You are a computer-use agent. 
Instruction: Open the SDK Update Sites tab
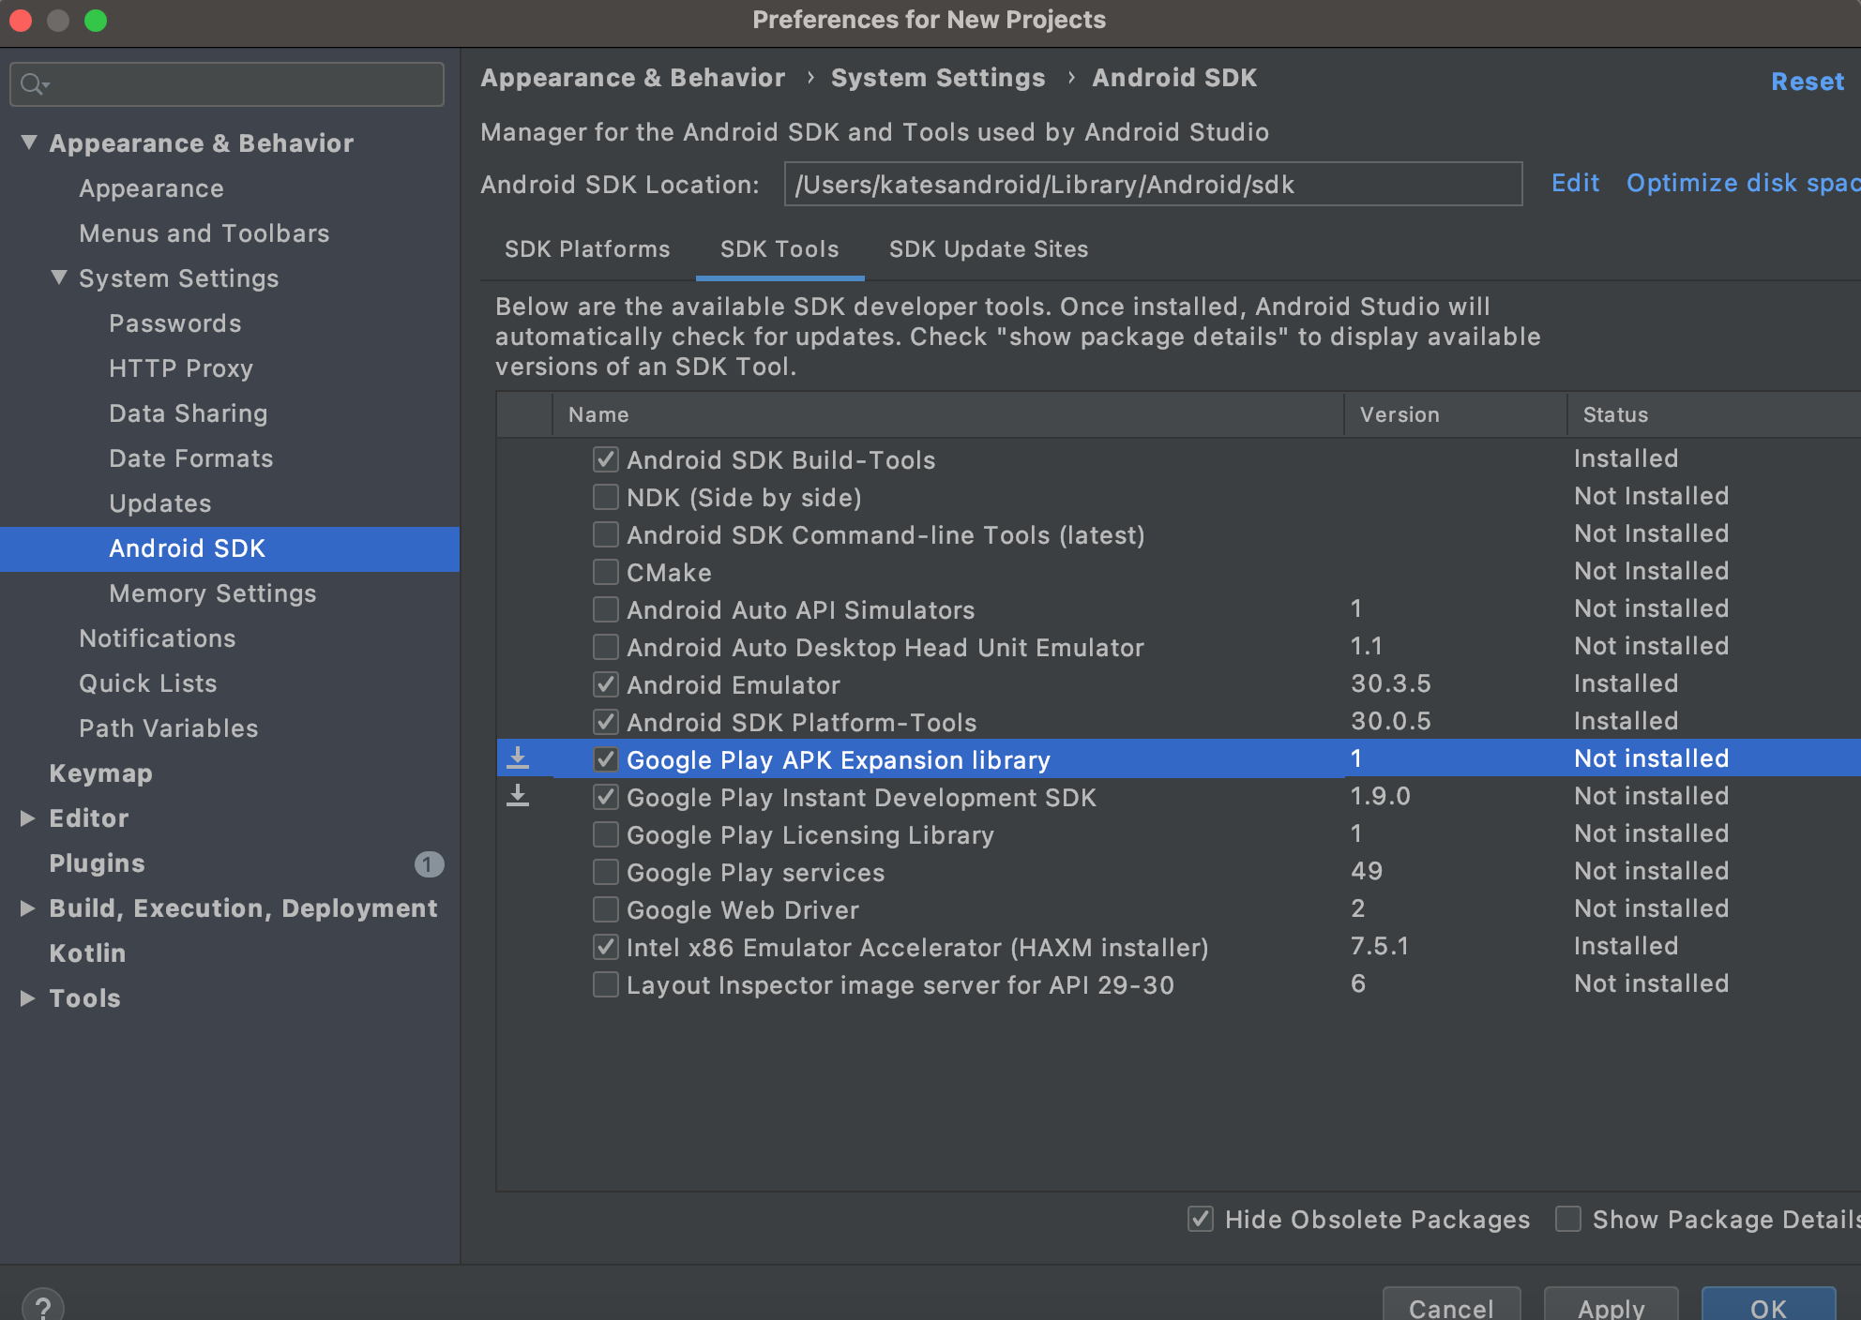[x=989, y=249]
